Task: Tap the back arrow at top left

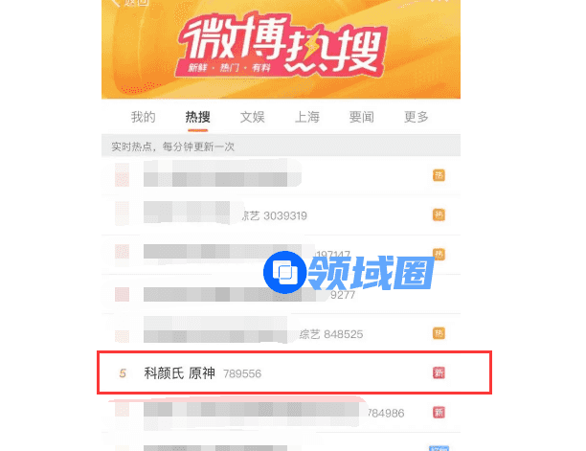Action: (116, 3)
